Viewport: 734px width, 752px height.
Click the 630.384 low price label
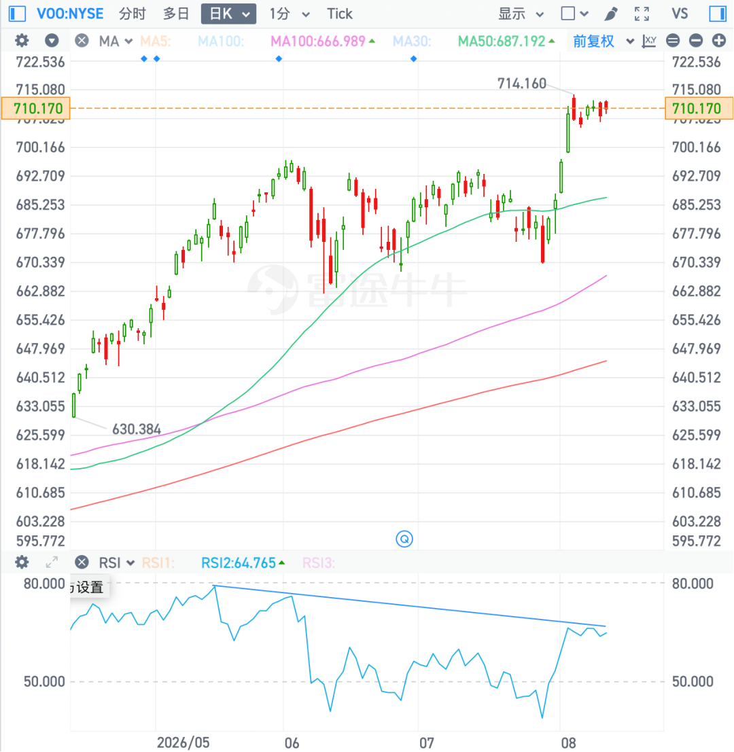(136, 429)
